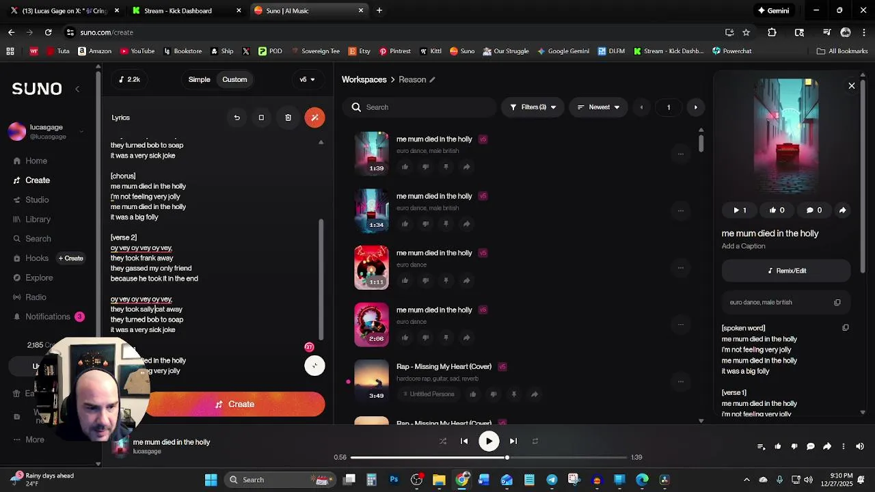Like the song in the detail panel
Image resolution: width=875 pixels, height=492 pixels.
[777, 210]
